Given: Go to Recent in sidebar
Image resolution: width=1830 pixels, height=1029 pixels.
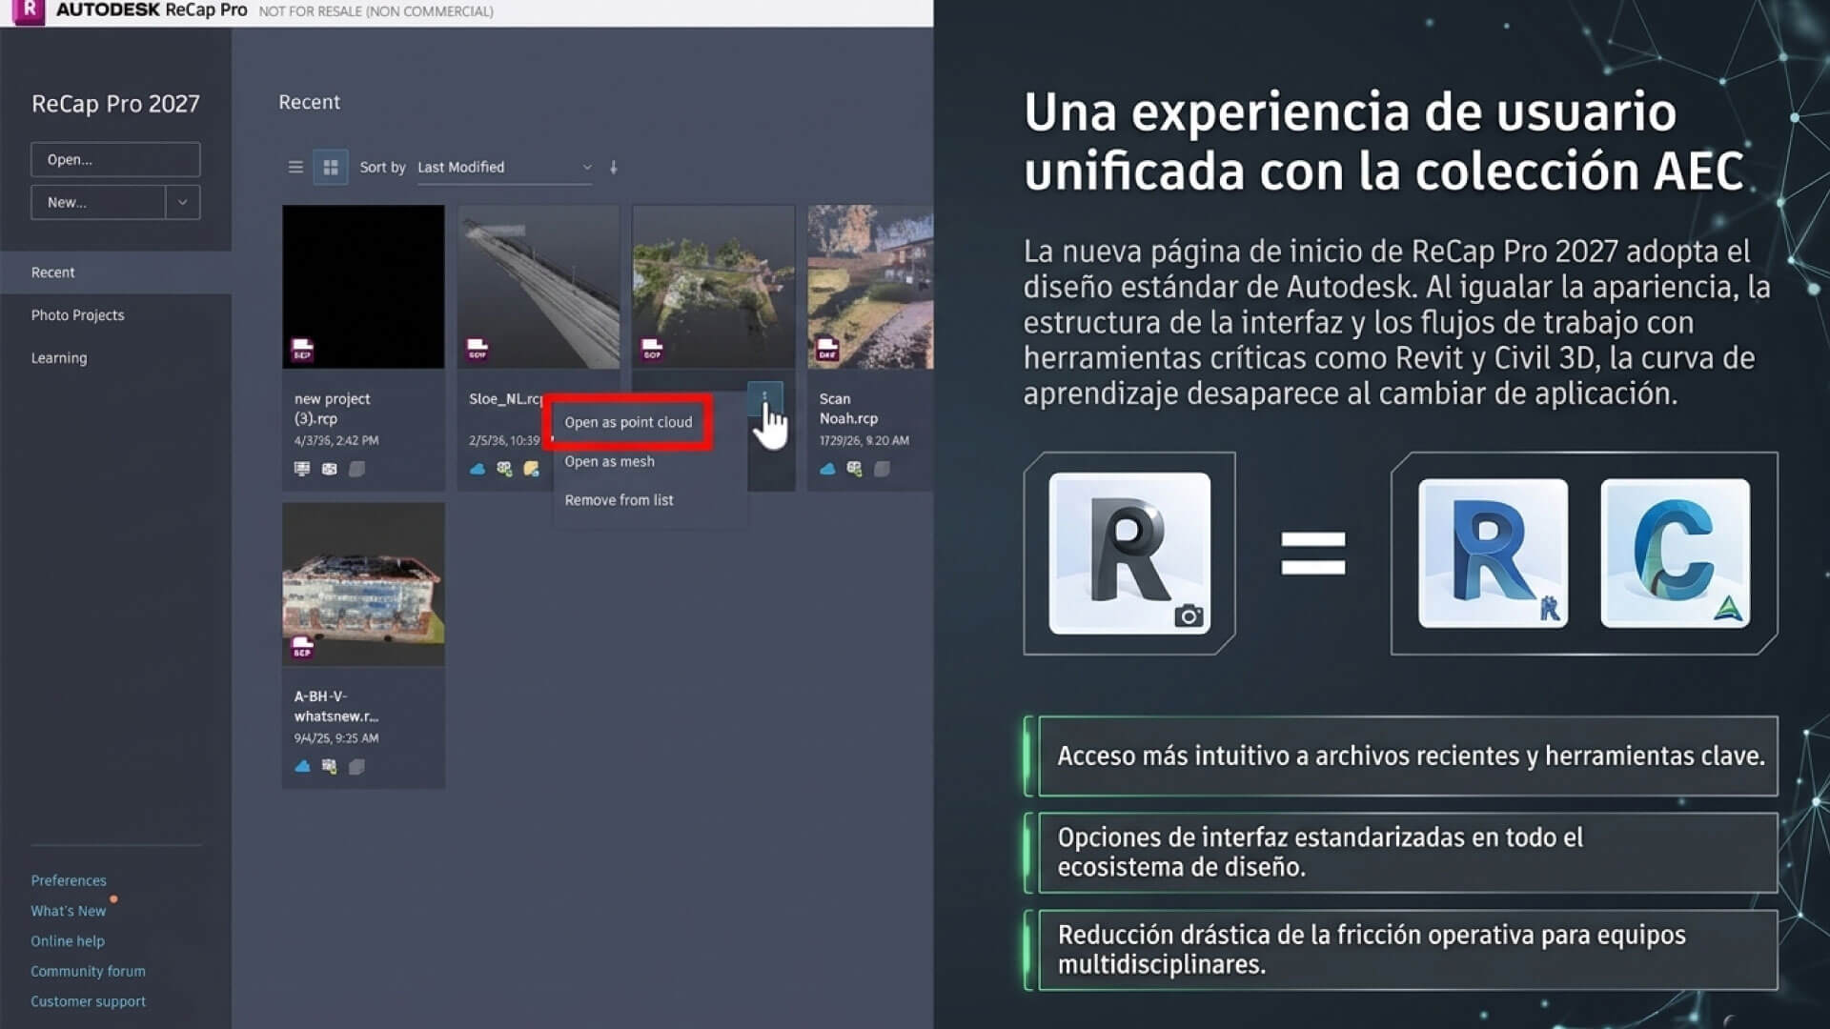Looking at the screenshot, I should click(115, 272).
